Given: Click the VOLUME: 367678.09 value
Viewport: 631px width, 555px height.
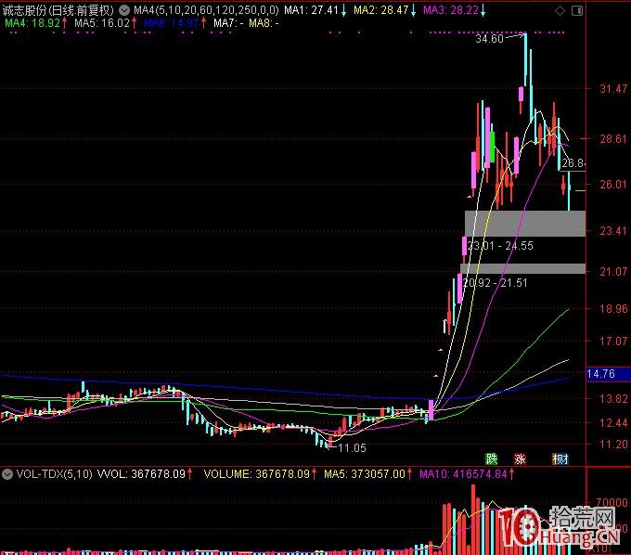Looking at the screenshot, I should tap(257, 474).
